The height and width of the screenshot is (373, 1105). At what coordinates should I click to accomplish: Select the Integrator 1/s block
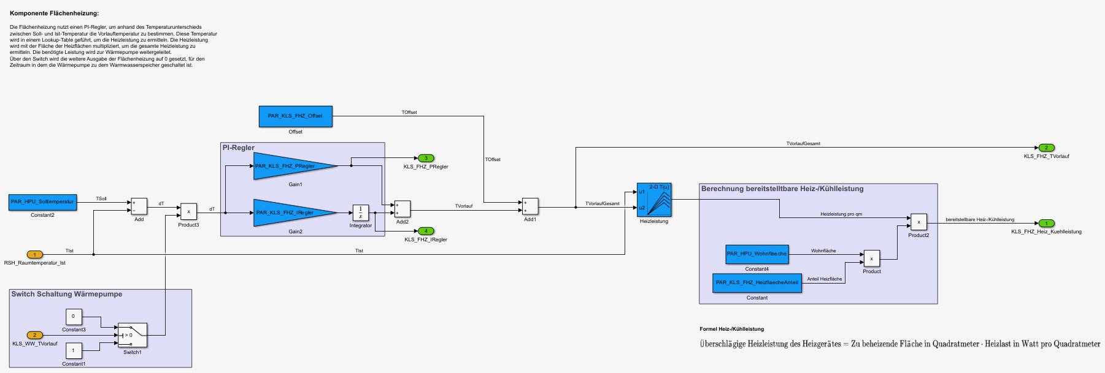coord(360,213)
